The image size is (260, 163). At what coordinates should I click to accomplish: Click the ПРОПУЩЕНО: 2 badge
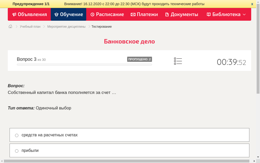pos(139,59)
